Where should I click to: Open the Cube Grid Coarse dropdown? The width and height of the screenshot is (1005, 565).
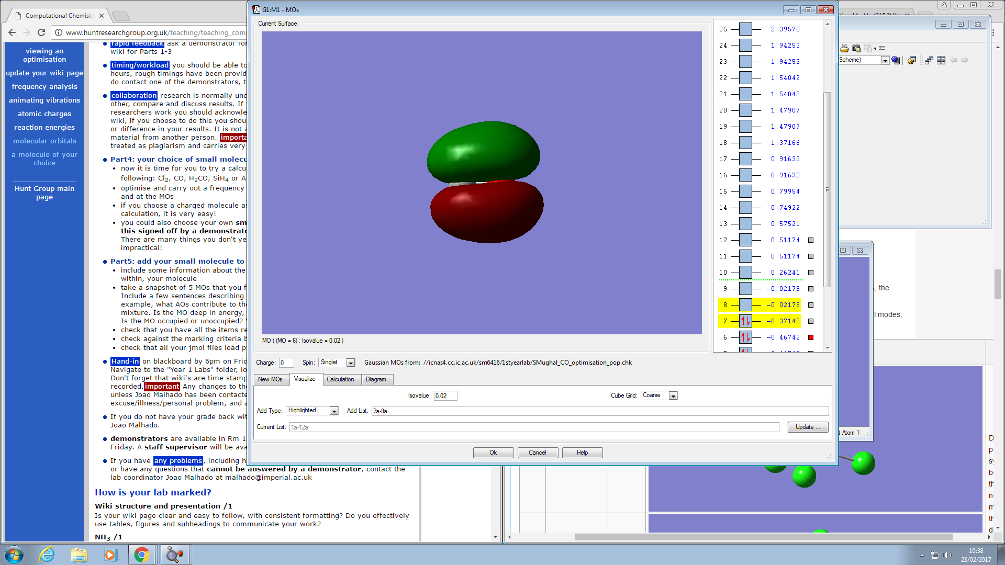673,396
